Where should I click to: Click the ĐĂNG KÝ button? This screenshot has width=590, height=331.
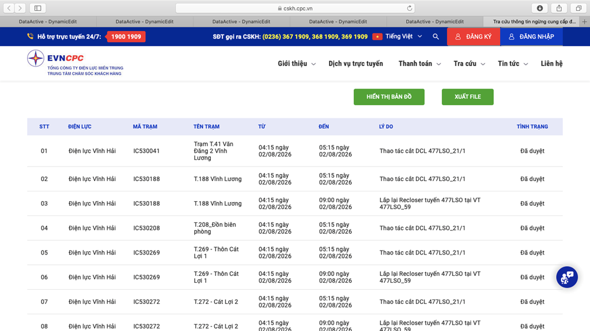point(474,36)
